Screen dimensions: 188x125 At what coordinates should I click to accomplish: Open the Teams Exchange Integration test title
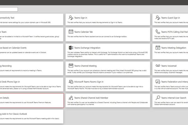coord(87,48)
